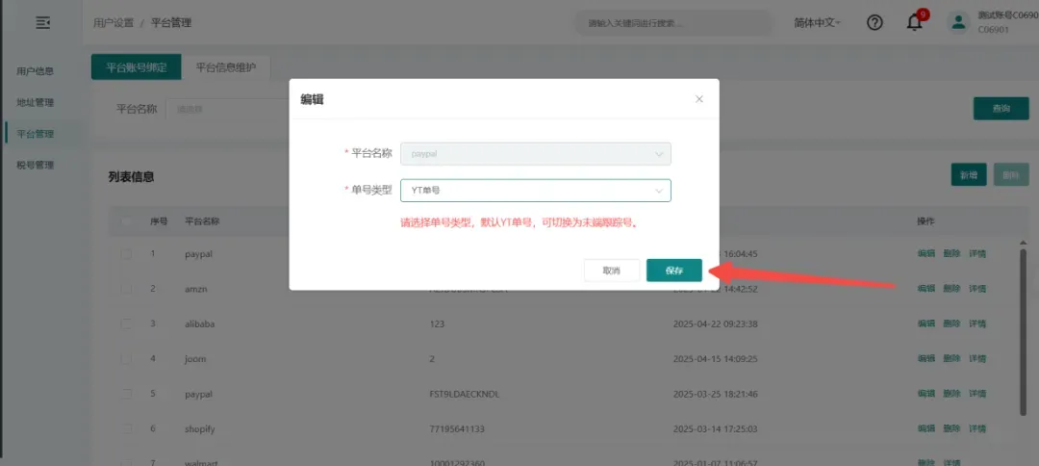This screenshot has width=1039, height=466.
Task: Click the hamburger menu collapse icon
Action: (x=40, y=22)
